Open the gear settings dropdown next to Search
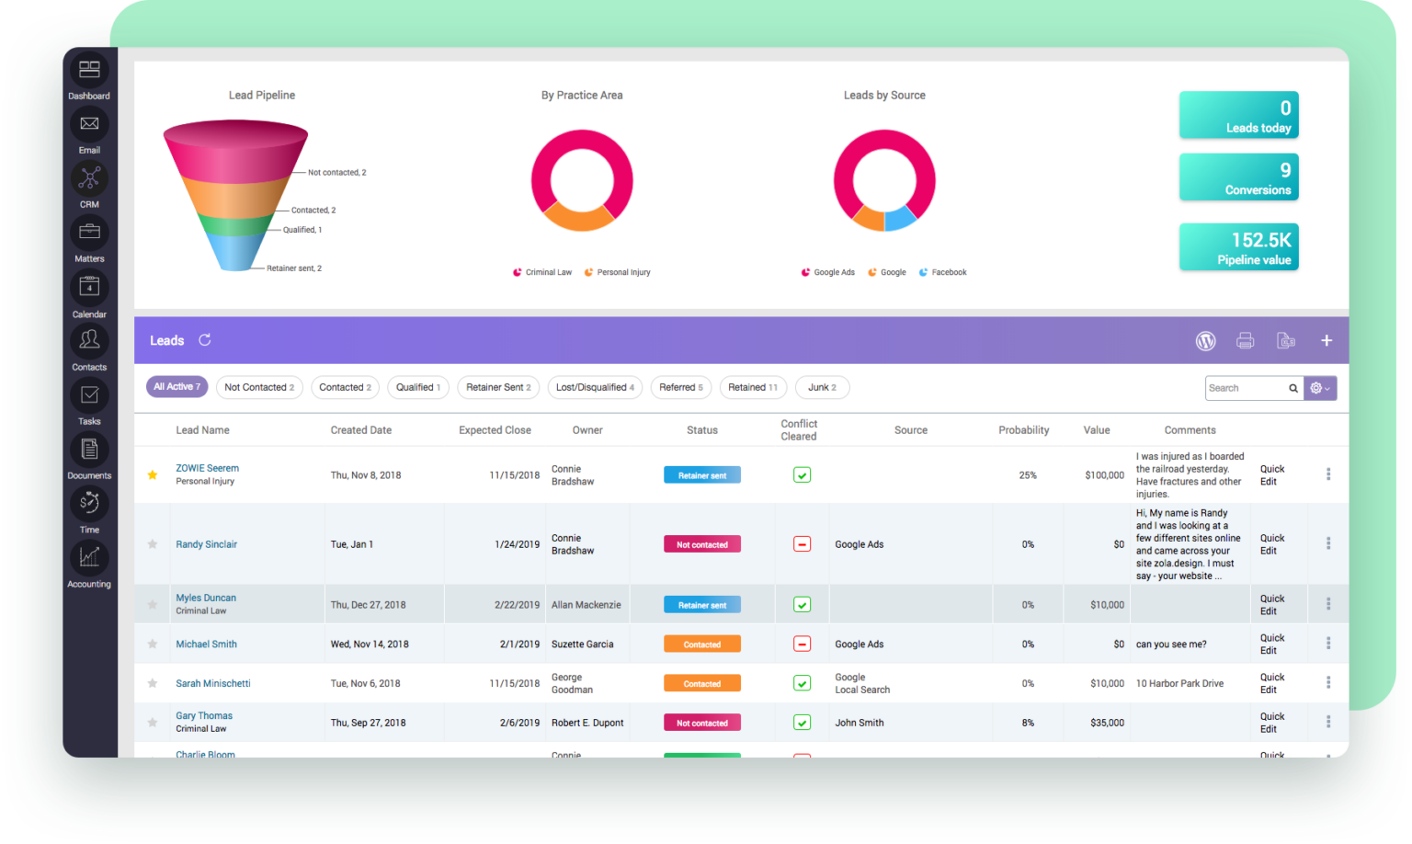The width and height of the screenshot is (1412, 844). [1320, 387]
